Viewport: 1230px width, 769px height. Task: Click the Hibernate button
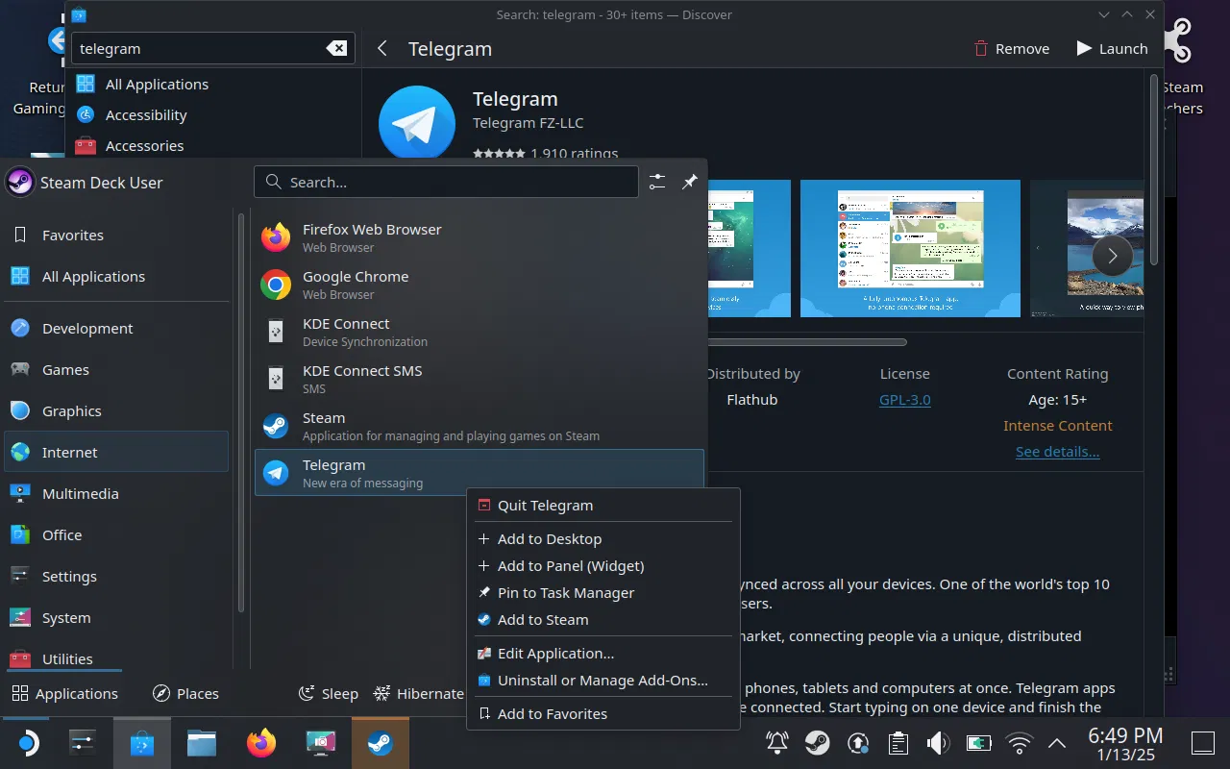tap(419, 694)
